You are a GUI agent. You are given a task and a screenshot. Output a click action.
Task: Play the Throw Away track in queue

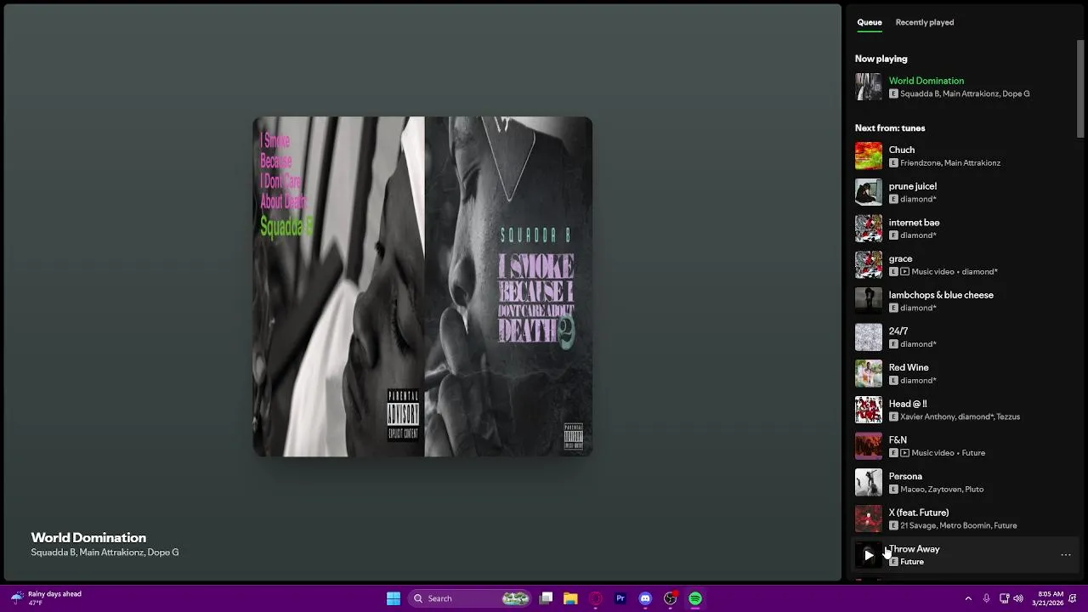[869, 555]
